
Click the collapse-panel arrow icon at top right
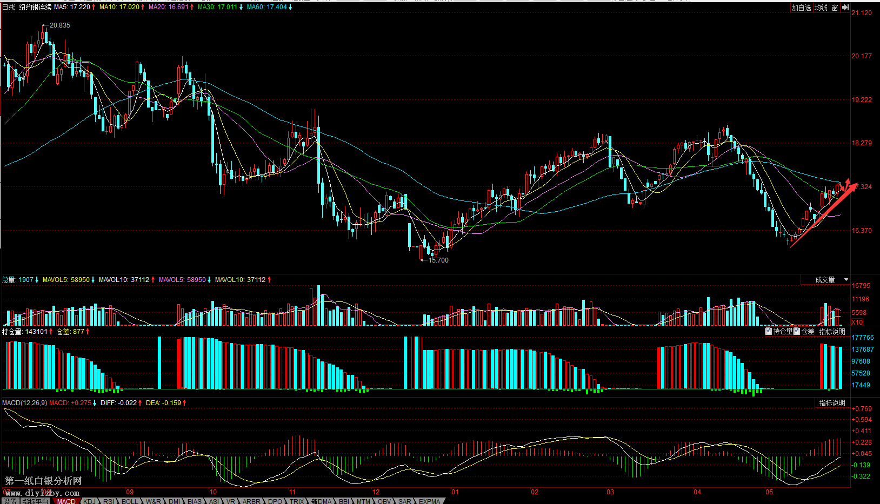pos(845,8)
